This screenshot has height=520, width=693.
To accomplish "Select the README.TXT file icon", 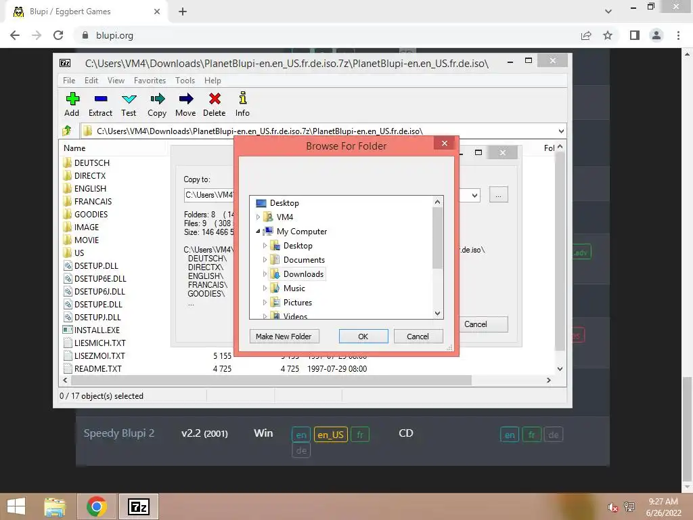I will tap(68, 368).
